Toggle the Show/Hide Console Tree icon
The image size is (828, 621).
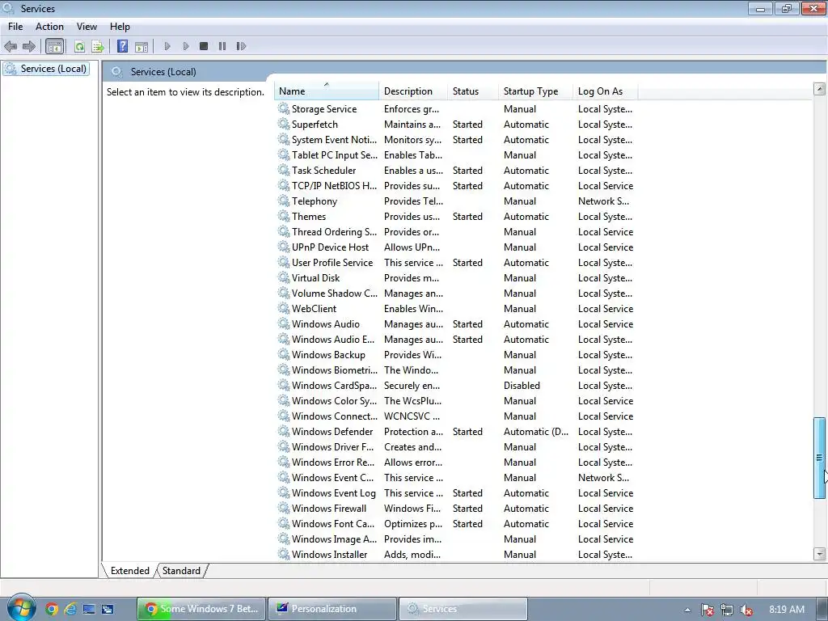point(54,46)
